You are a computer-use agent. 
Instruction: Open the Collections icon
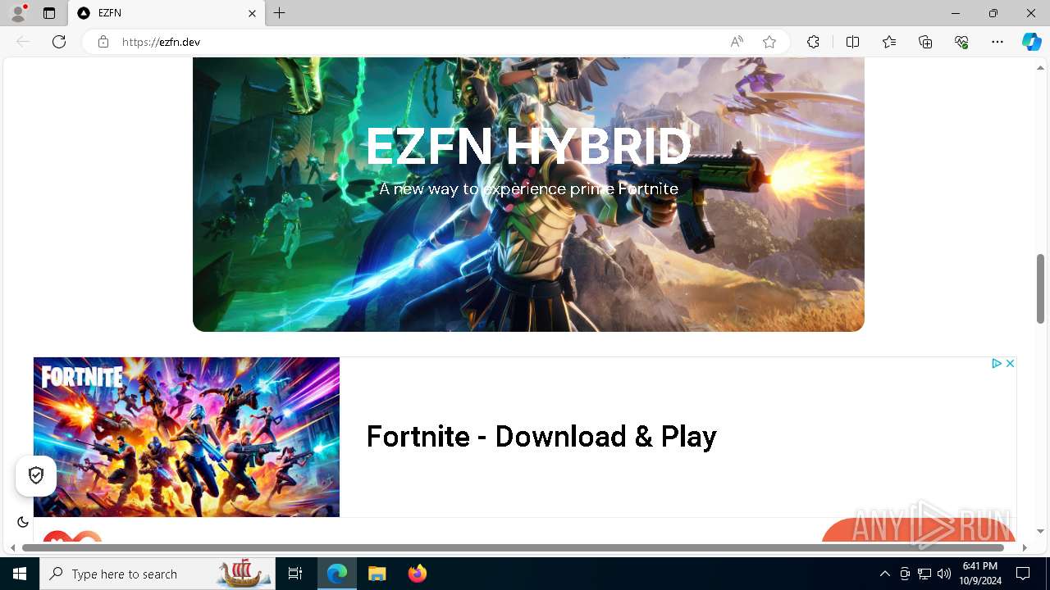[x=925, y=42]
